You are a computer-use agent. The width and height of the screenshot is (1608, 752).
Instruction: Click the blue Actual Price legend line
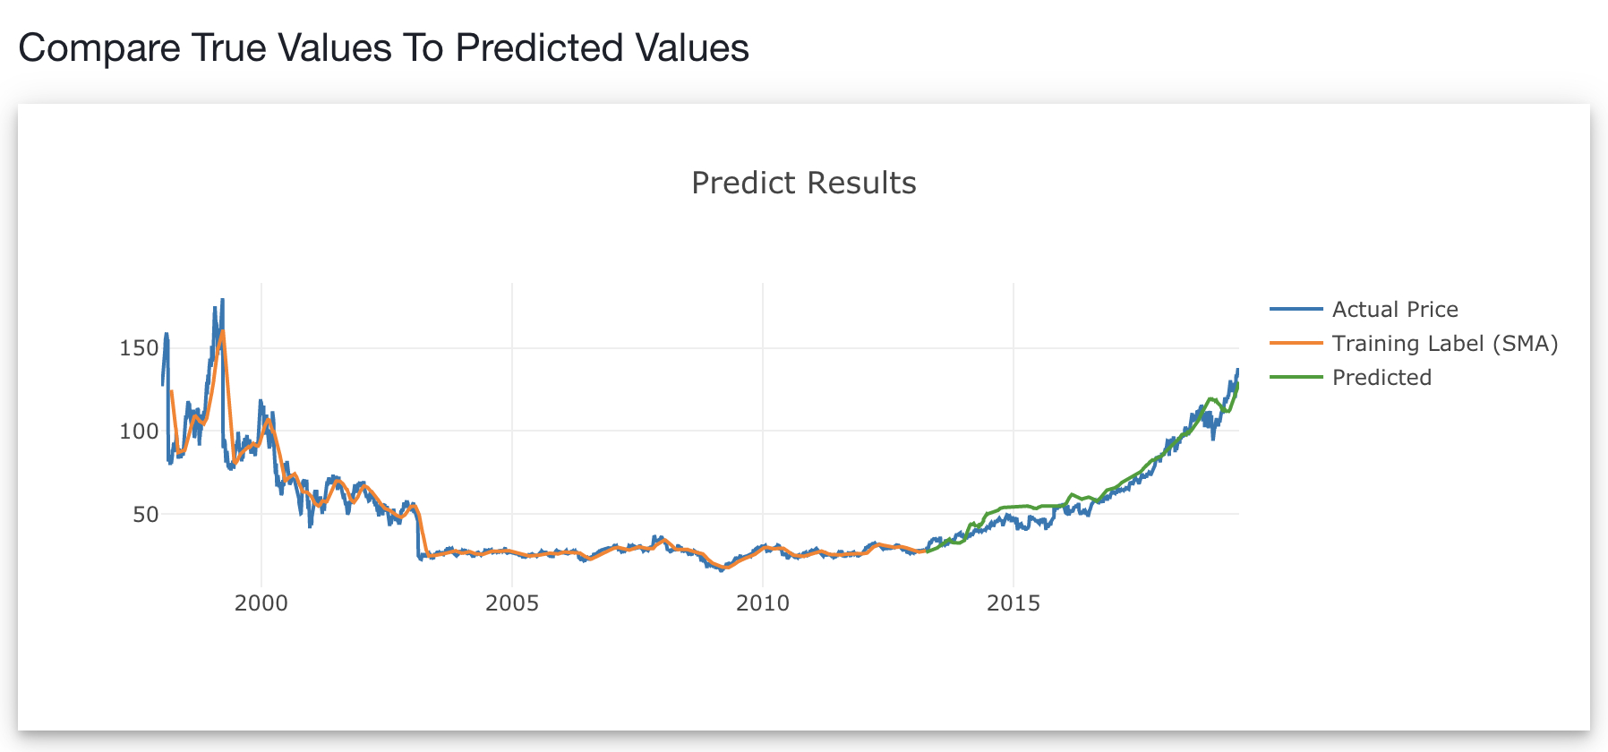tap(1296, 310)
